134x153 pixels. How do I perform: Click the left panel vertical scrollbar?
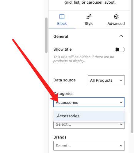46,35
